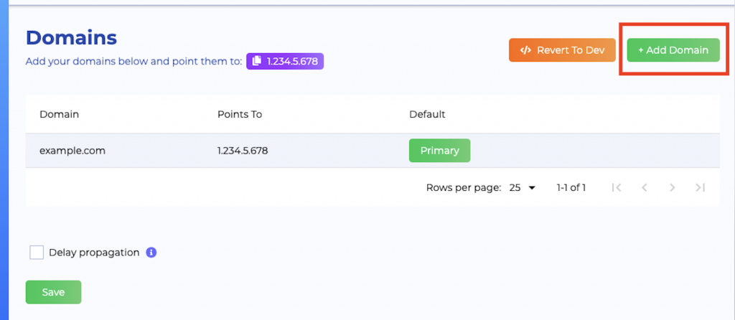The image size is (735, 320).
Task: Click the Default column header
Action: pos(427,114)
